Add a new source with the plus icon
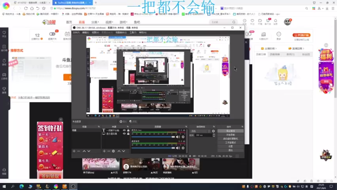337x190 pixels. point(104,151)
